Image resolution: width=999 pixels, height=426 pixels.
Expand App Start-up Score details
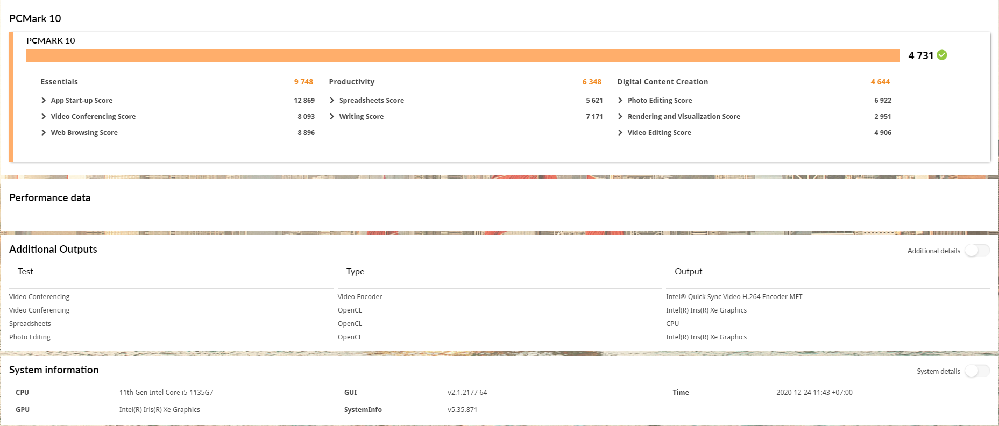coord(44,101)
